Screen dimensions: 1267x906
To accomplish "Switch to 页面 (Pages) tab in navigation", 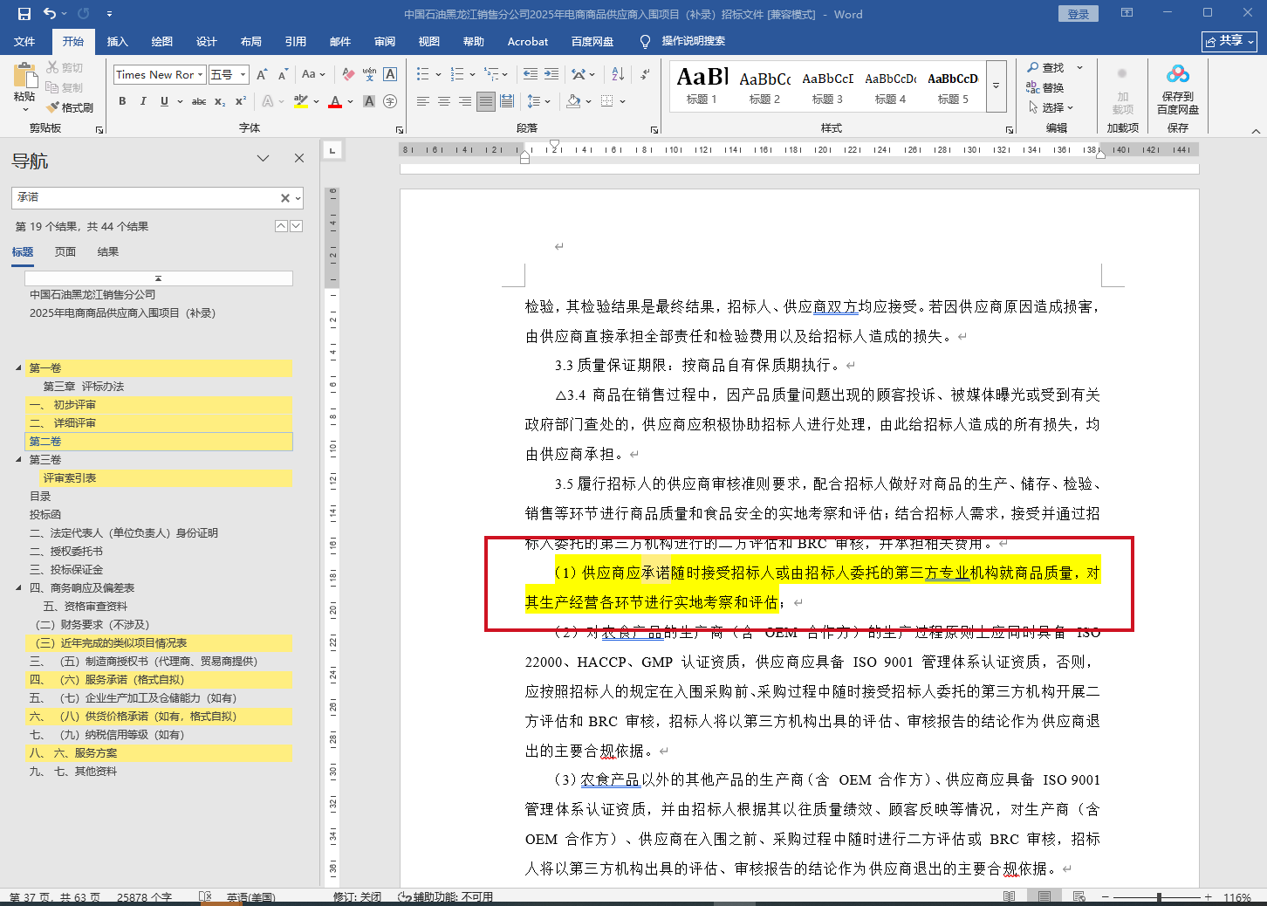I will coord(65,252).
